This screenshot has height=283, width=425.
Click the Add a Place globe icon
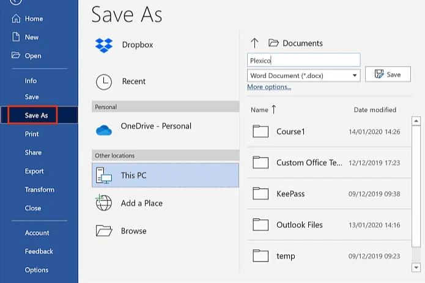tap(103, 202)
